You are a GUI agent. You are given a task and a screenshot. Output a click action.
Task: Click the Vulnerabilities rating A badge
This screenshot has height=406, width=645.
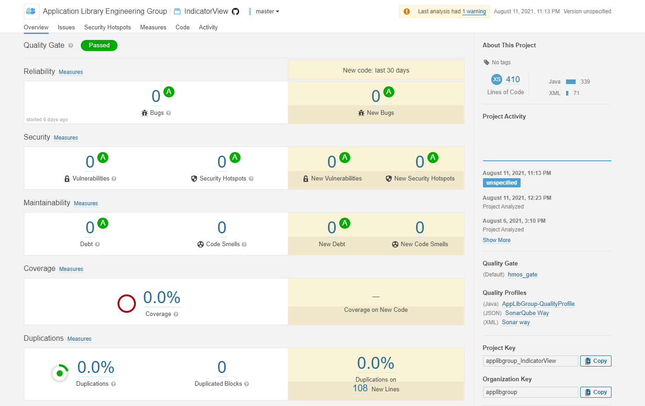pyautogui.click(x=103, y=158)
